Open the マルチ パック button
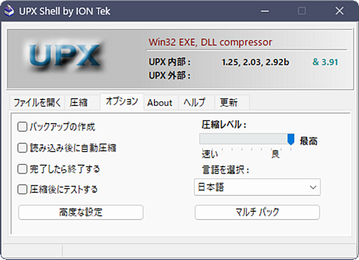 pyautogui.click(x=257, y=212)
